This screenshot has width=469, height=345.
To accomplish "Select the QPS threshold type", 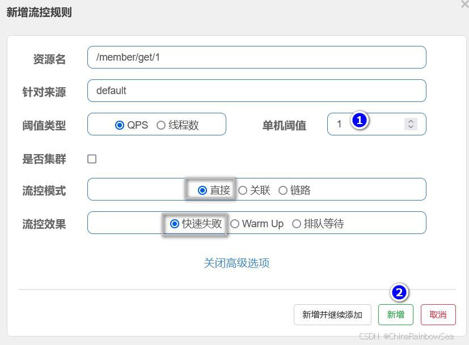I will click(120, 125).
